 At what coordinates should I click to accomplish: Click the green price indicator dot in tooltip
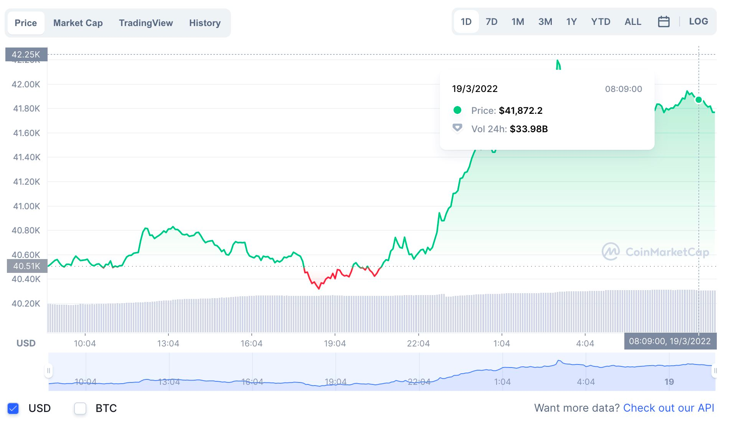point(457,110)
